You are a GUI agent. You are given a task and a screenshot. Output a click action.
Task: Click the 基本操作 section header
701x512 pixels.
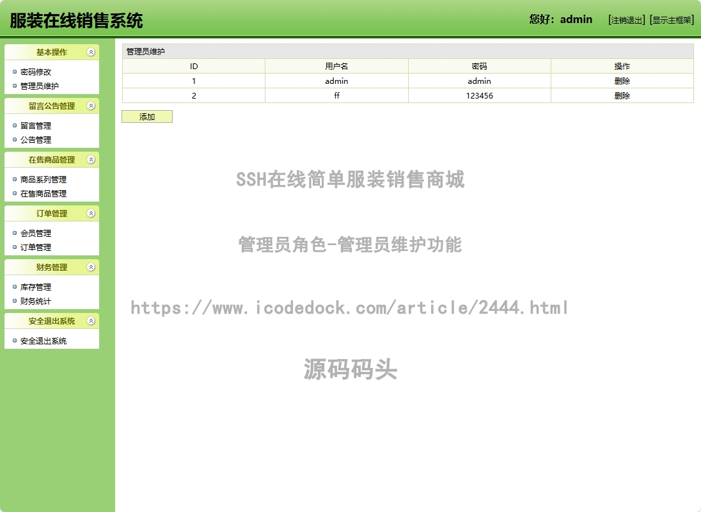coord(52,52)
